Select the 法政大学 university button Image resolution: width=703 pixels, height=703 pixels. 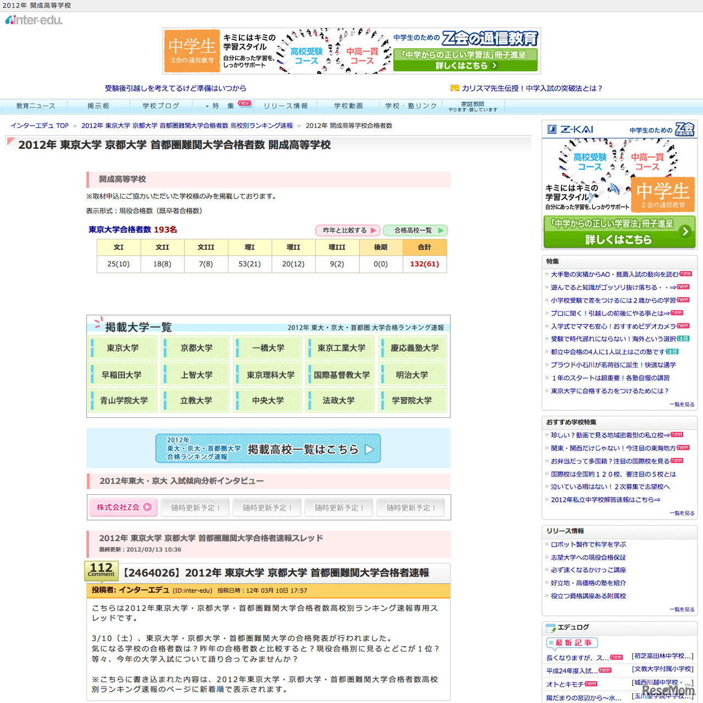pos(341,400)
